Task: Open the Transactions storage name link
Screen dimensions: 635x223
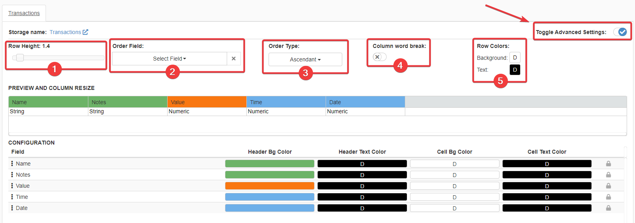Action: pos(65,32)
